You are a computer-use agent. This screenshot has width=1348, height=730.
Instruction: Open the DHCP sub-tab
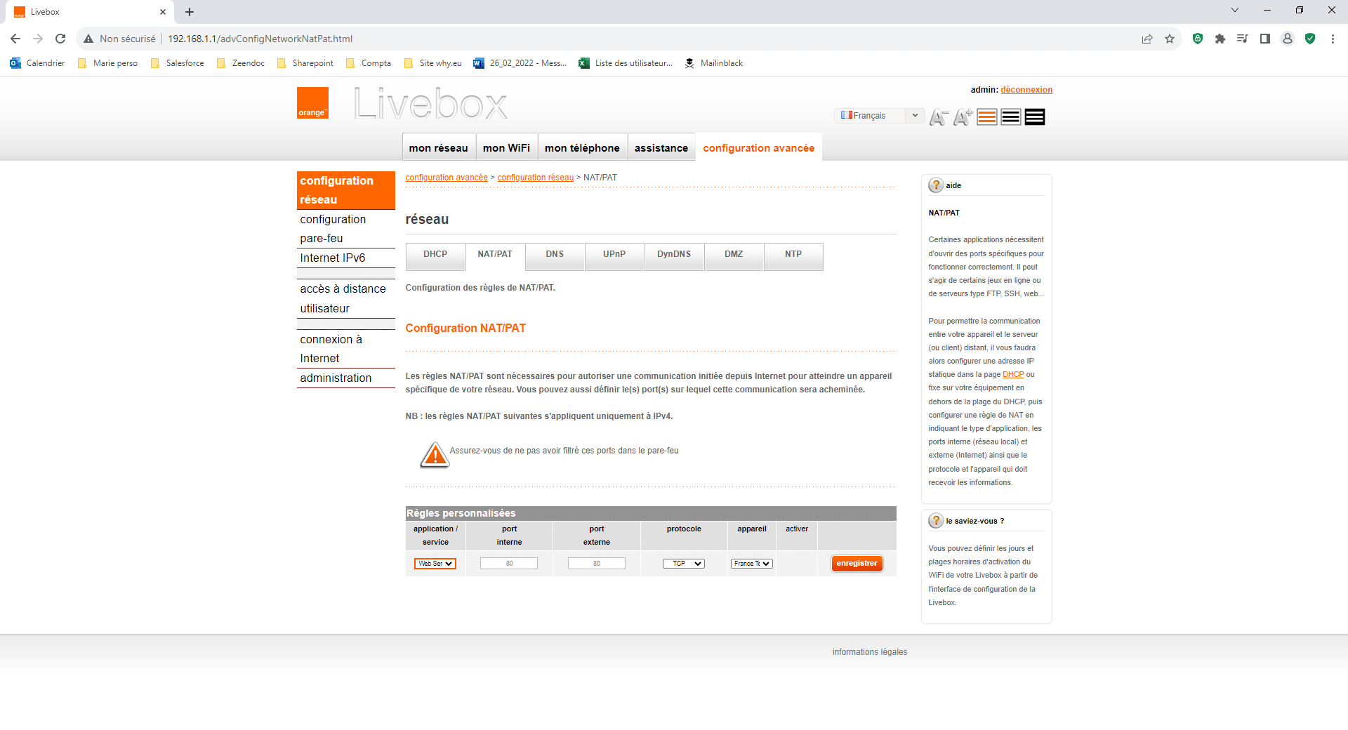point(435,255)
